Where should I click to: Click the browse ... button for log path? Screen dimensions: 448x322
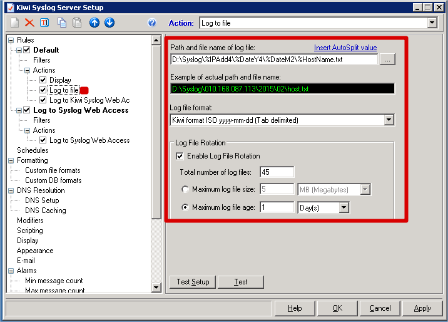point(387,60)
